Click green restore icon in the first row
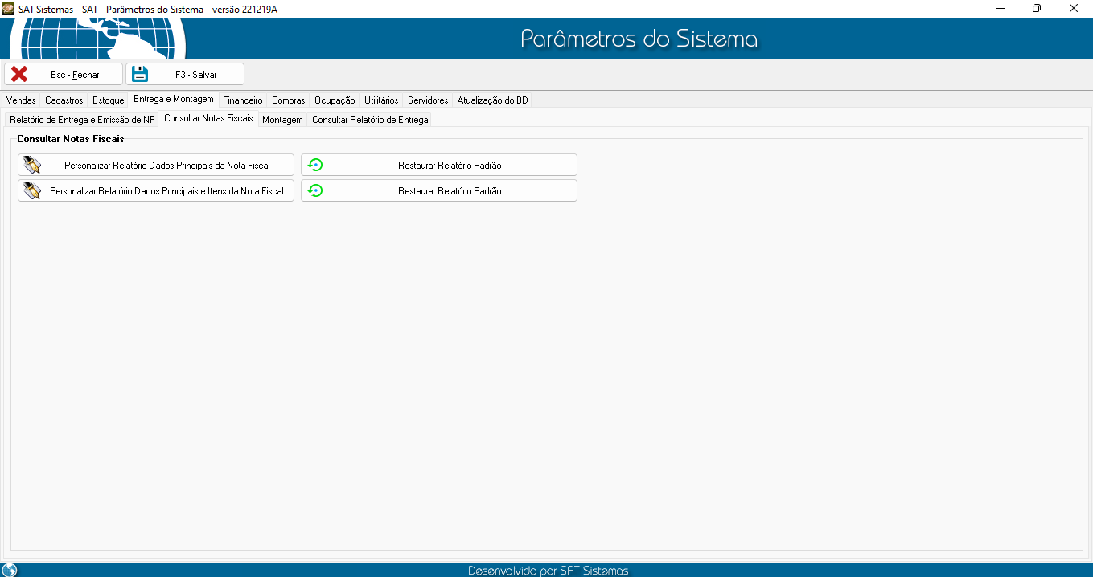 pos(315,166)
